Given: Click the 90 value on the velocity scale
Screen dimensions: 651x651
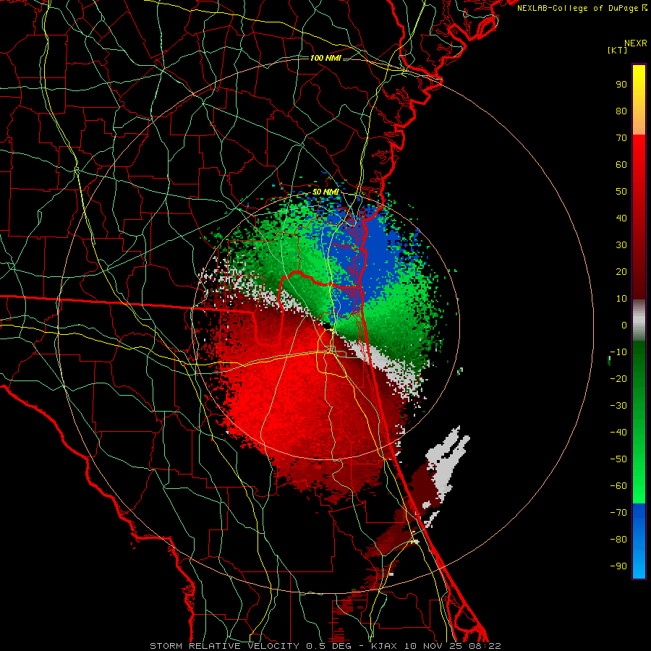Looking at the screenshot, I should pyautogui.click(x=621, y=85).
